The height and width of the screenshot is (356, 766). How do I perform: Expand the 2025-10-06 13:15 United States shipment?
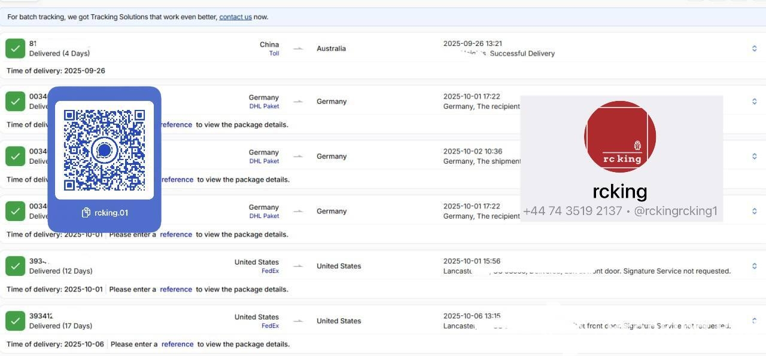[754, 321]
